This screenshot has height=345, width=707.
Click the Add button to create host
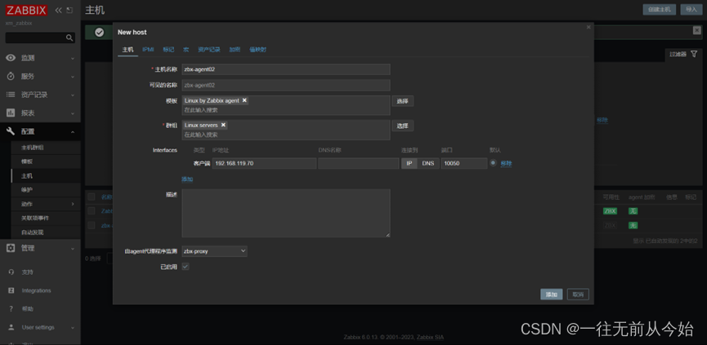[x=552, y=294]
